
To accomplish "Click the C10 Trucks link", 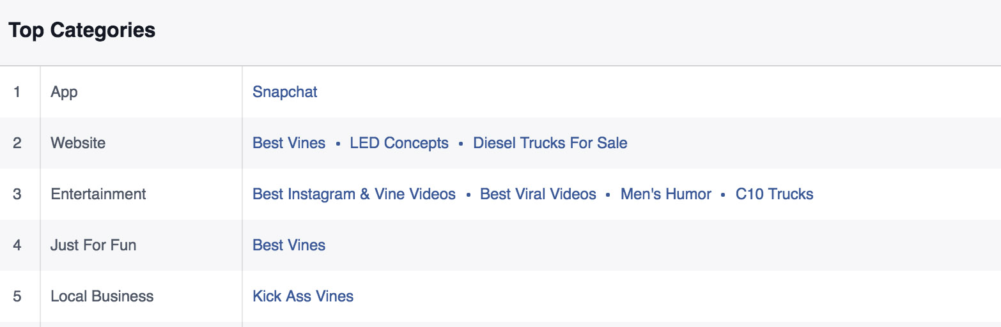I will [775, 194].
